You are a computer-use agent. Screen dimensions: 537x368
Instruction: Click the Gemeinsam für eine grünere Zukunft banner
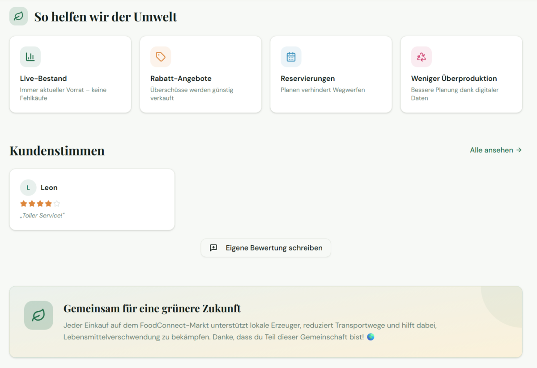point(266,322)
